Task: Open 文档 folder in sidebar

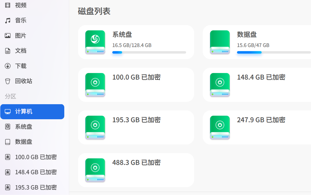Action: pos(32,51)
